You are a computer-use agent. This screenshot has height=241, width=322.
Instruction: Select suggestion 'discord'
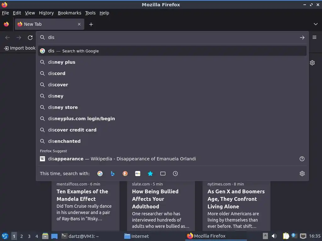click(172, 73)
